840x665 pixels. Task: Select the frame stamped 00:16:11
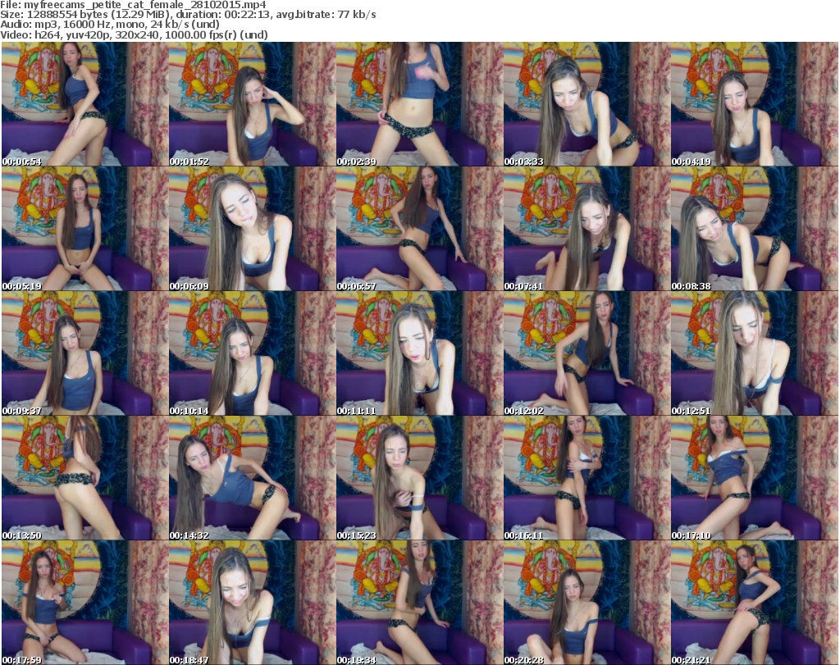coord(587,478)
